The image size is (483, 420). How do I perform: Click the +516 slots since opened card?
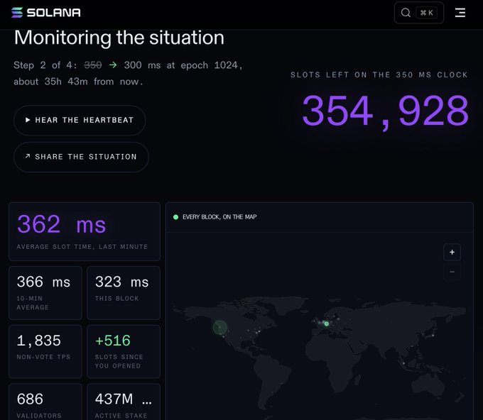[x=124, y=351]
